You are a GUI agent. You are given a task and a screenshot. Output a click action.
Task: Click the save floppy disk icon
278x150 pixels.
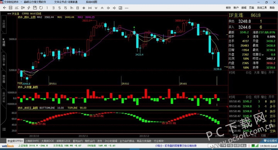click(x=35, y=8)
